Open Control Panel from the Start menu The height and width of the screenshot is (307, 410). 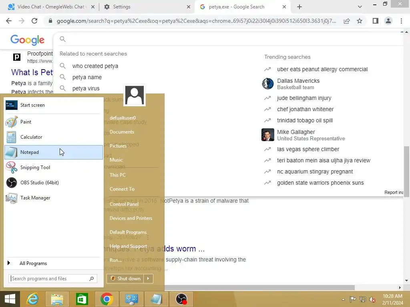coord(124,204)
